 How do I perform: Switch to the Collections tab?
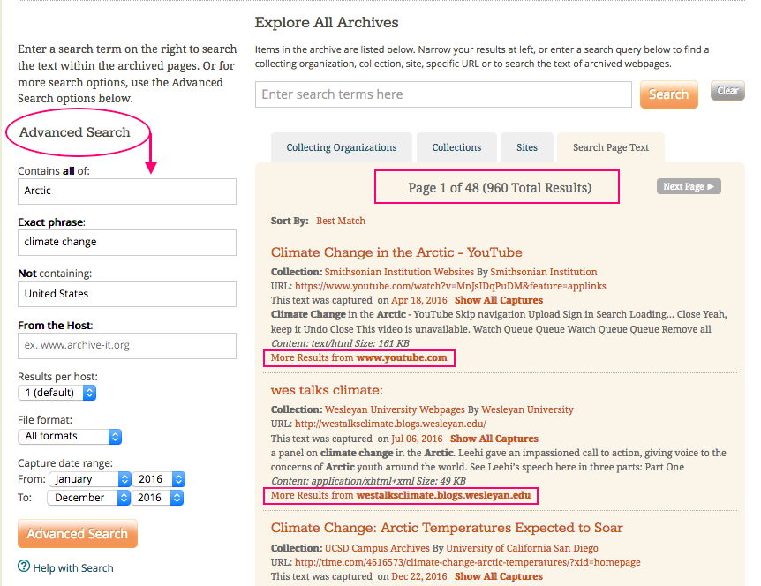coord(456,147)
